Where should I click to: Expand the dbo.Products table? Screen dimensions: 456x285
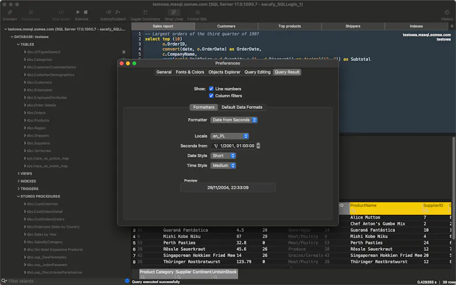point(25,120)
